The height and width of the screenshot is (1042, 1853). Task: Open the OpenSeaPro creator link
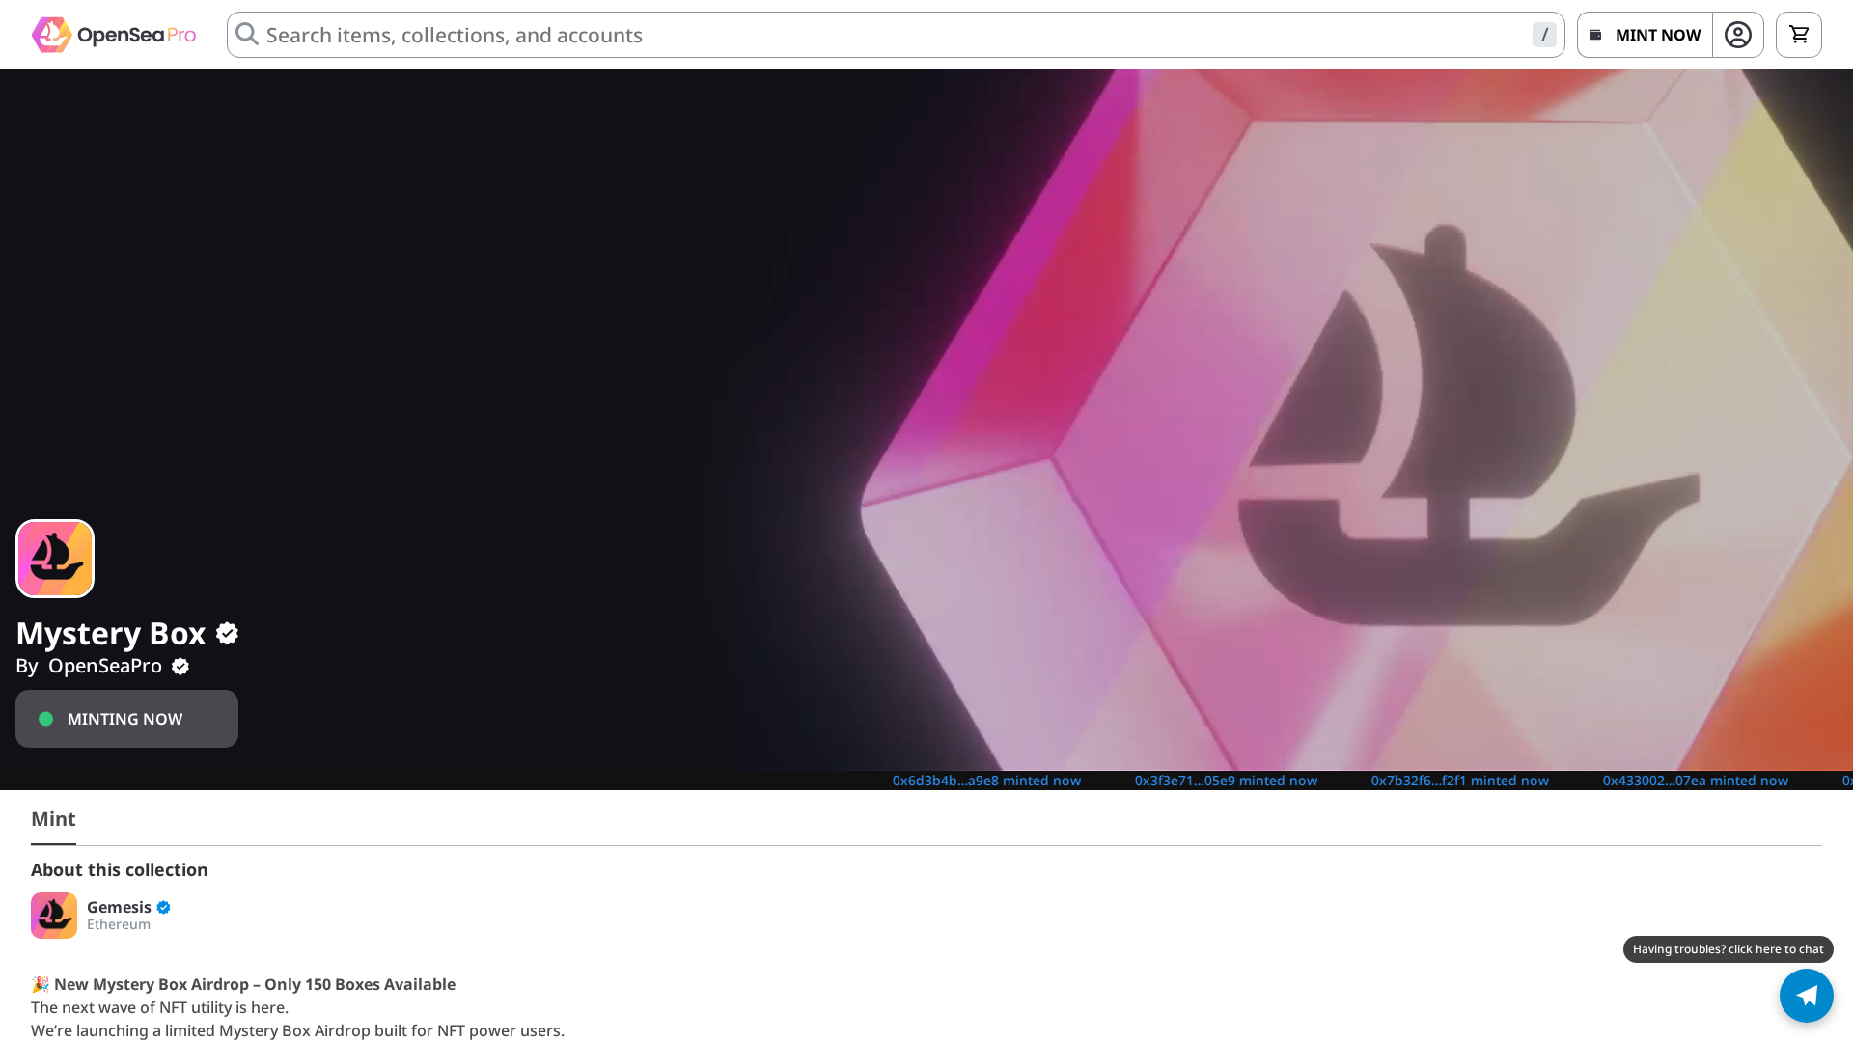click(105, 666)
